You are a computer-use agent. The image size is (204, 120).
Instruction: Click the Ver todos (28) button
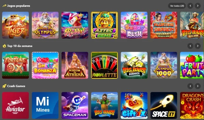(x=177, y=6)
